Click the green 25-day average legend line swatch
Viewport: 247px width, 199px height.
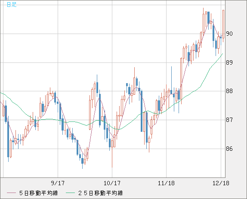coord(70,193)
